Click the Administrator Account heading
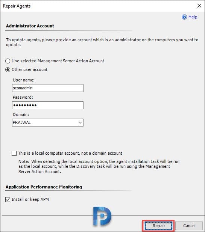The width and height of the screenshot is (205, 232). [30, 26]
